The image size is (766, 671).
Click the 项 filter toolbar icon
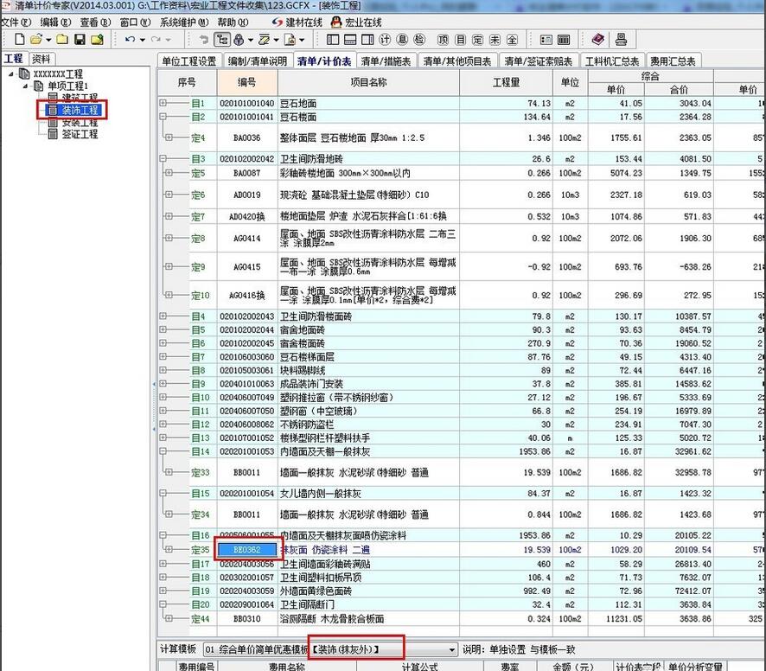[x=444, y=40]
